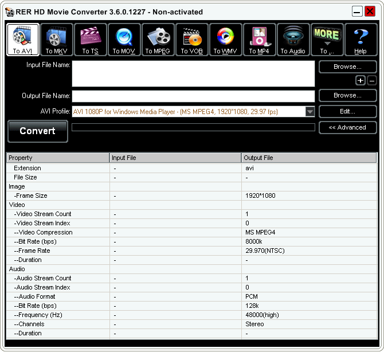384x352 pixels.
Task: Browse for the output file location
Action: point(347,95)
